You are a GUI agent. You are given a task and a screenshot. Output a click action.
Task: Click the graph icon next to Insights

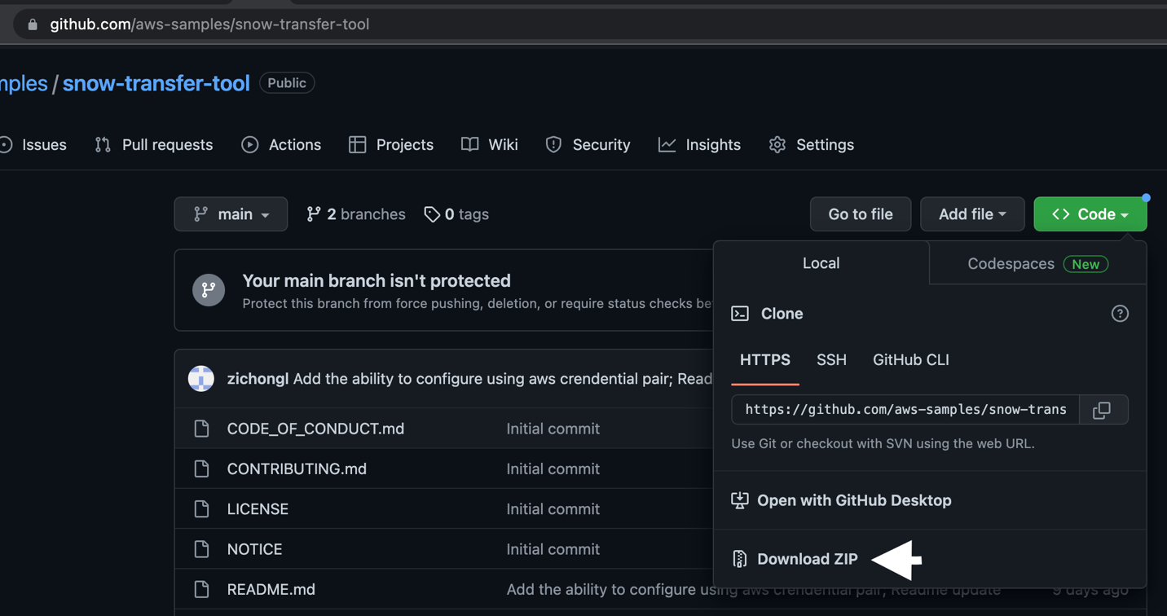click(x=667, y=144)
